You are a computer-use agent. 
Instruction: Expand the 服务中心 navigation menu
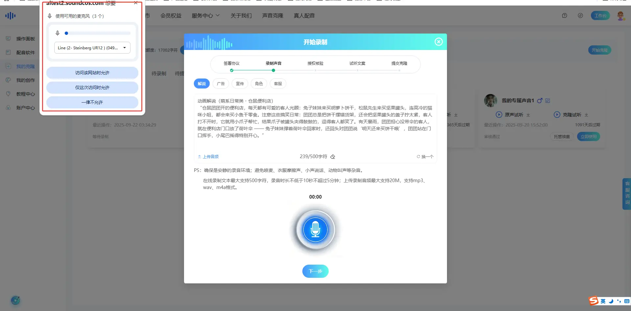[205, 15]
